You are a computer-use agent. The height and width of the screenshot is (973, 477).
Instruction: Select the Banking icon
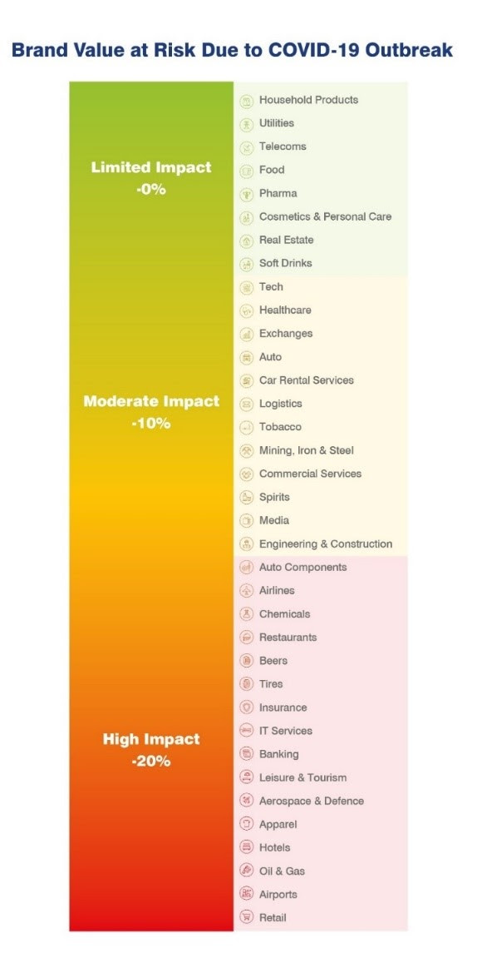point(247,755)
